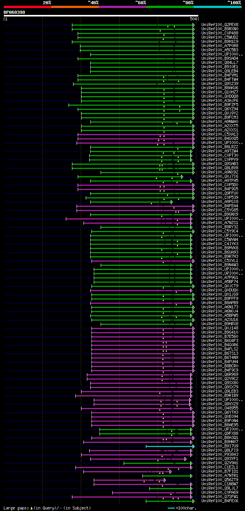
Task: Open hit UniRef100_A5C5B3
Action: (x=220, y=50)
